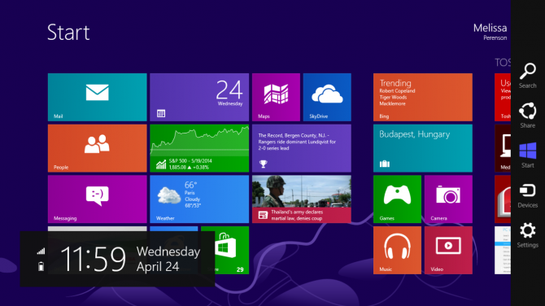Open the Calendar tile showing 24 Wednesday
The image size is (545, 306).
tap(199, 97)
